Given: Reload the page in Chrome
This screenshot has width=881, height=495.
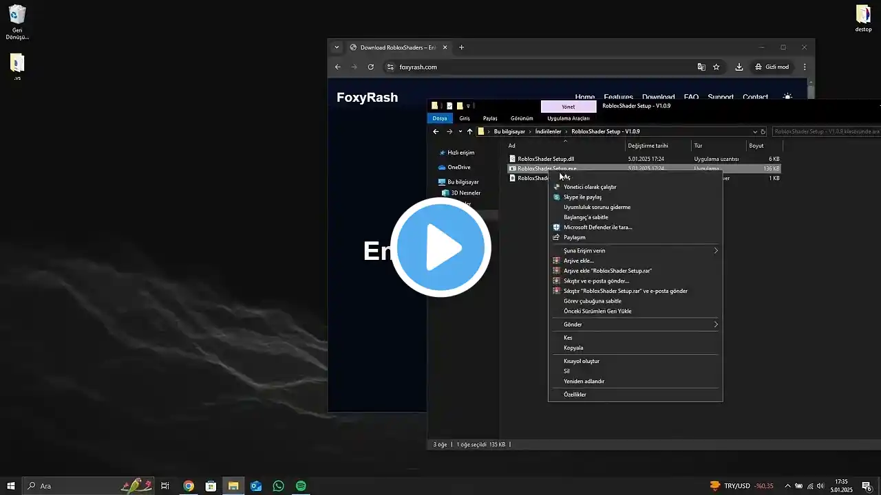Looking at the screenshot, I should click(x=371, y=67).
